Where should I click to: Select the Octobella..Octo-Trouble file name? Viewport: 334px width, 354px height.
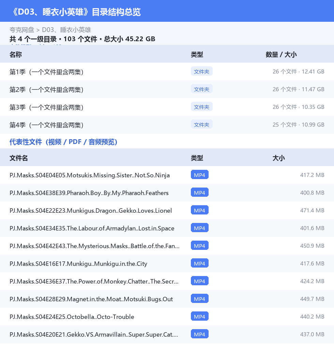(72, 317)
